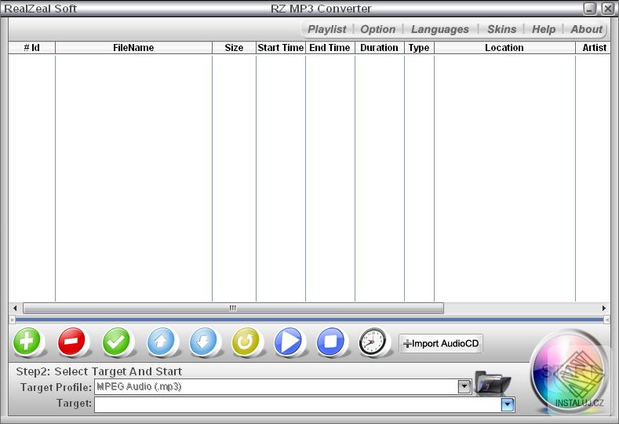
Task: Click the green checkmark select-all button
Action: [116, 341]
